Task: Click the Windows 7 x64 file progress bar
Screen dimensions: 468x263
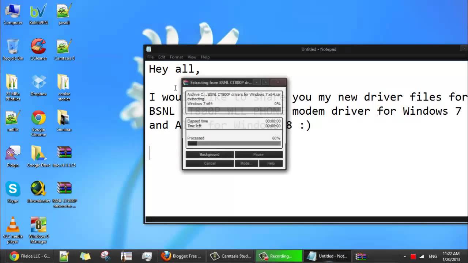Action: click(234, 109)
